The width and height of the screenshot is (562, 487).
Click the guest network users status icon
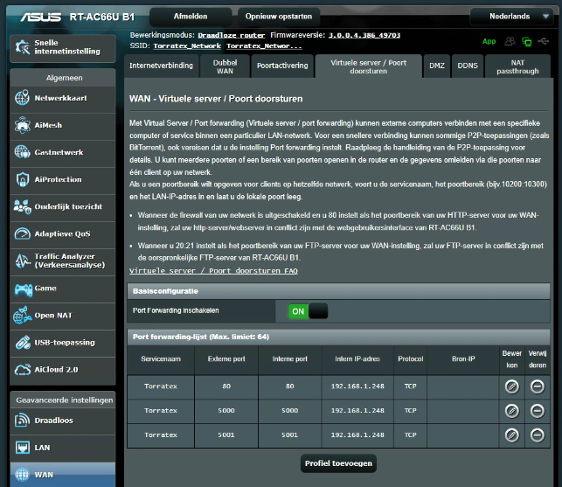(509, 41)
